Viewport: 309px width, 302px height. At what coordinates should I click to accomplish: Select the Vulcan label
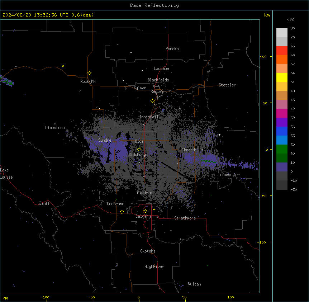coord(194,284)
